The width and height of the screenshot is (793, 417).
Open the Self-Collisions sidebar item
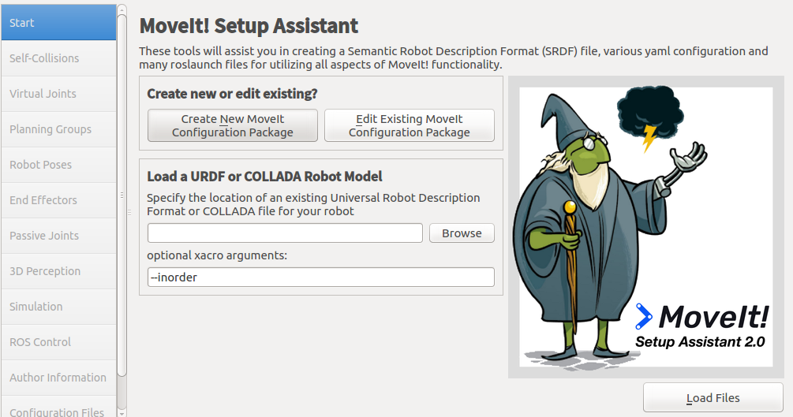click(58, 58)
